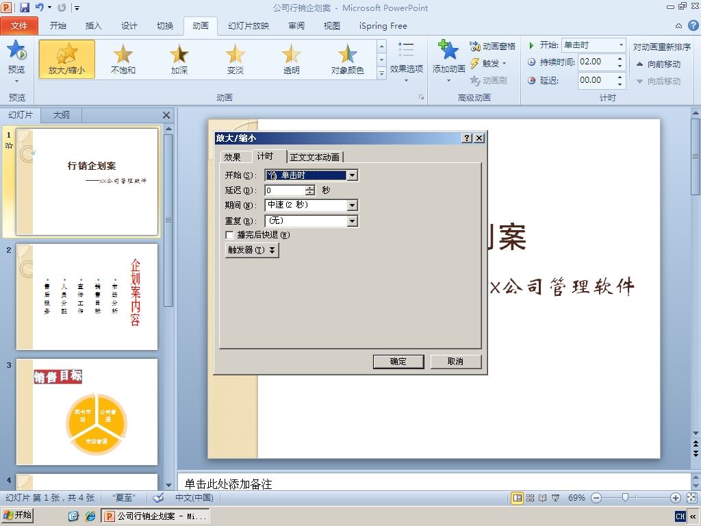The height and width of the screenshot is (526, 701).
Task: Expand the animation gallery More arrow
Action: pyautogui.click(x=382, y=73)
